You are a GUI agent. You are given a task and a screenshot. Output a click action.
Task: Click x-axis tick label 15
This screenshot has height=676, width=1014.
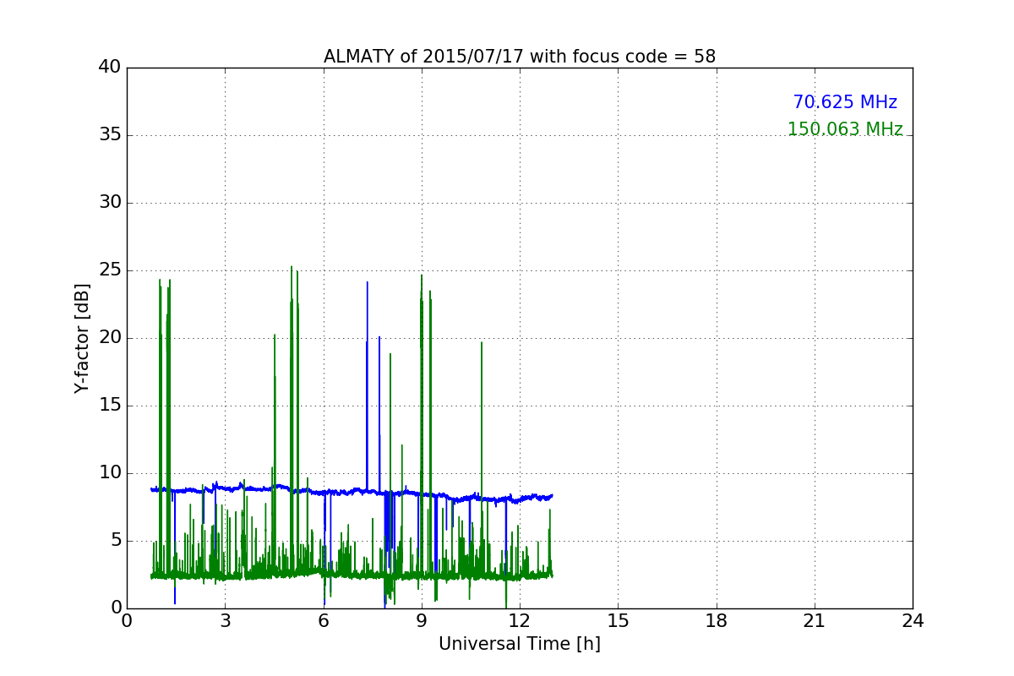(618, 621)
